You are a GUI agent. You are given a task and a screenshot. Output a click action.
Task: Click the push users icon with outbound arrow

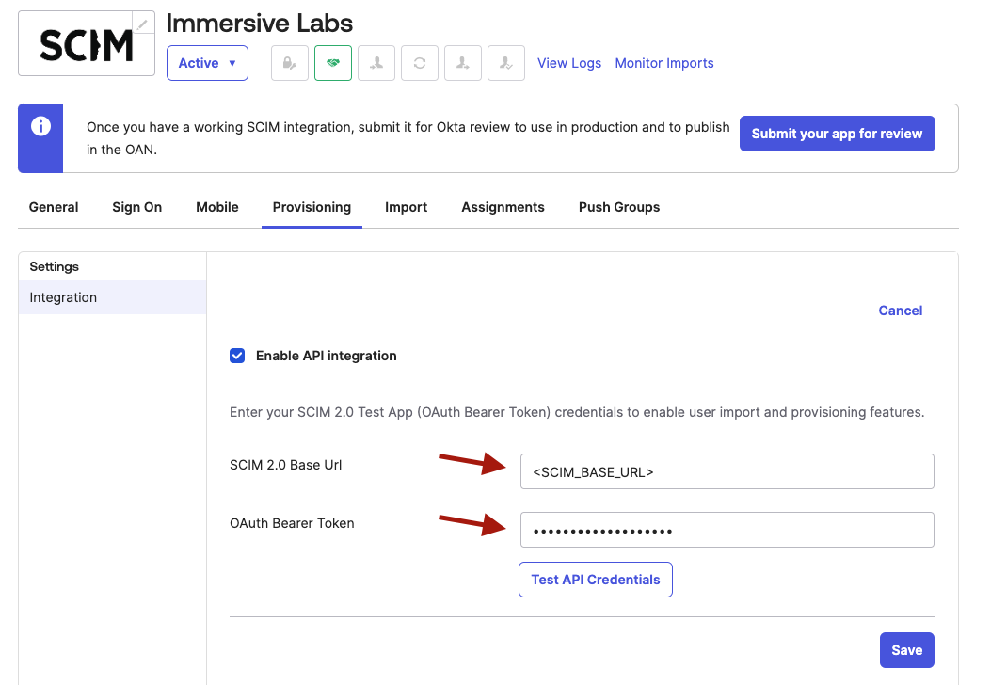pyautogui.click(x=463, y=63)
